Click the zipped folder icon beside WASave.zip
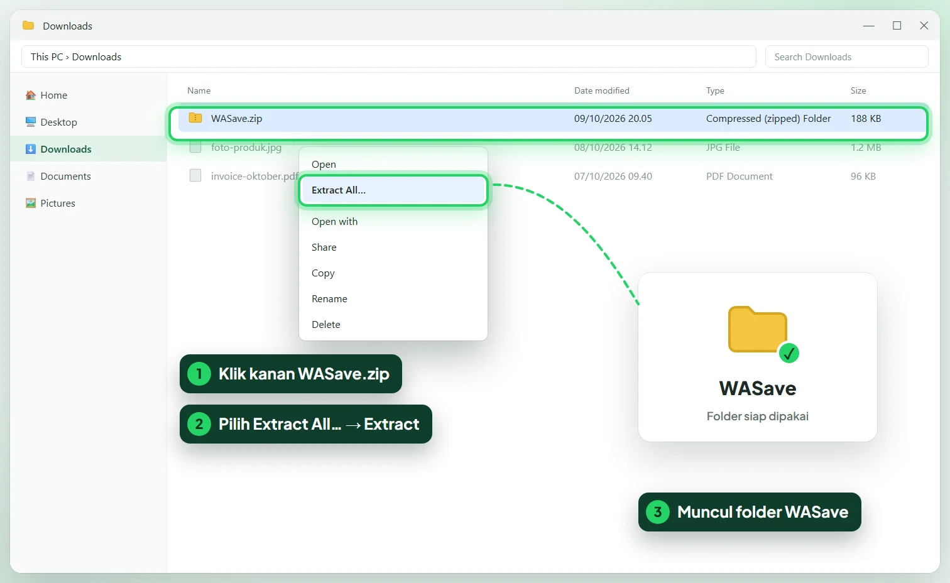 tap(195, 118)
